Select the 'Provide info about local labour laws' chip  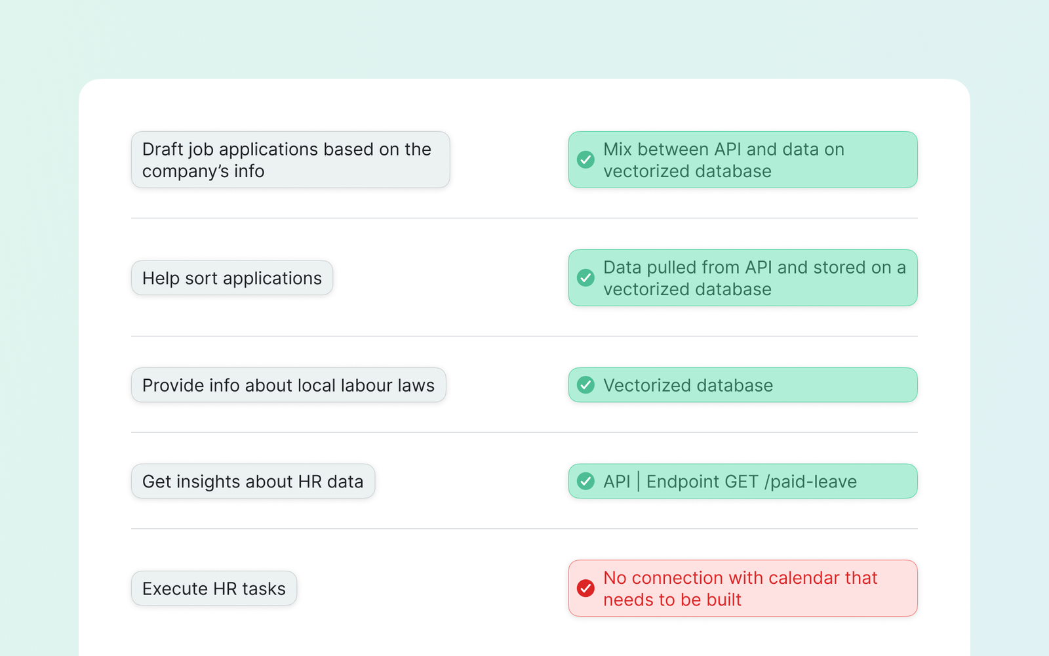(288, 385)
